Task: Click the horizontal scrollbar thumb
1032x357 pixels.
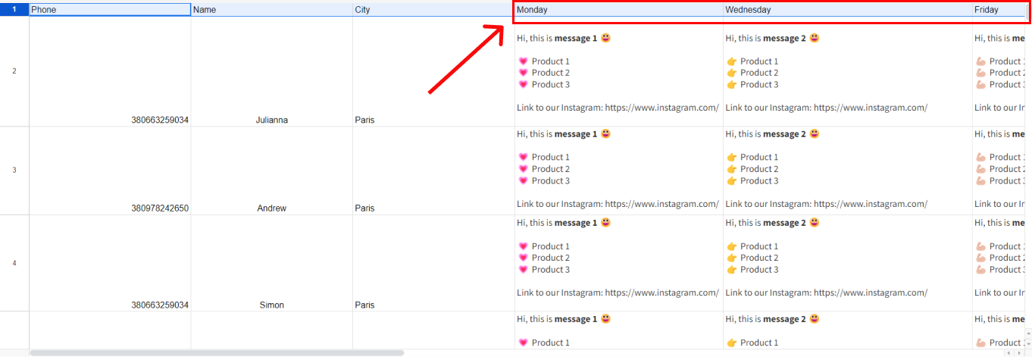Action: tap(217, 352)
